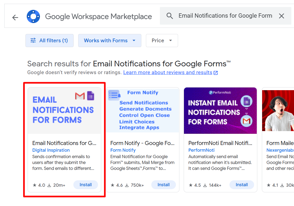Open Email Notifications for Forms banner thumbnail
Viewport: 294px width, 206px height.
(64, 111)
